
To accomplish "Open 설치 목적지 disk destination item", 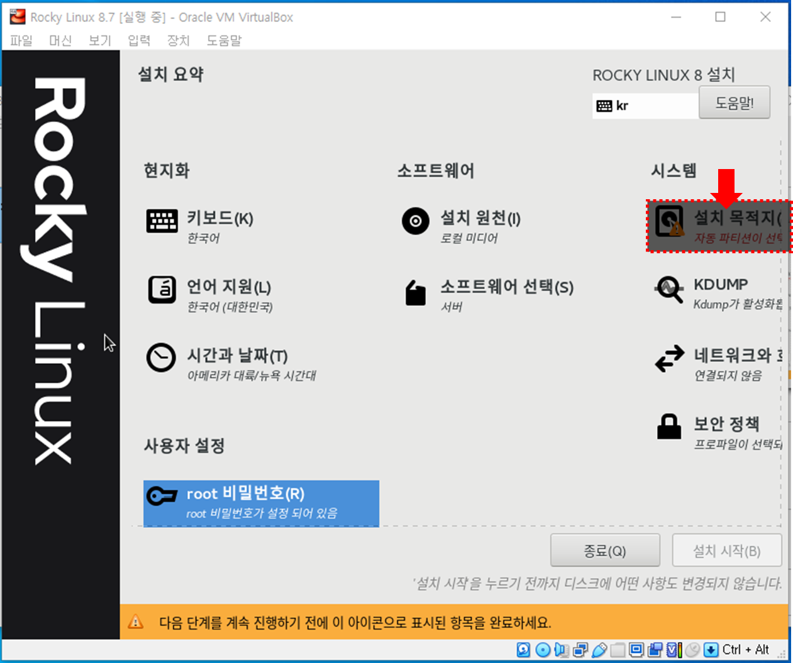I will click(718, 226).
